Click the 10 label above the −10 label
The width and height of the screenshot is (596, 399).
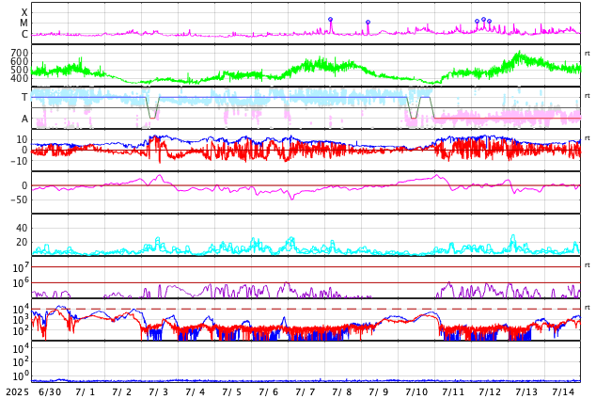(22, 139)
